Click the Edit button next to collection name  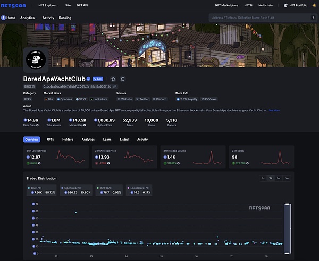98,79
